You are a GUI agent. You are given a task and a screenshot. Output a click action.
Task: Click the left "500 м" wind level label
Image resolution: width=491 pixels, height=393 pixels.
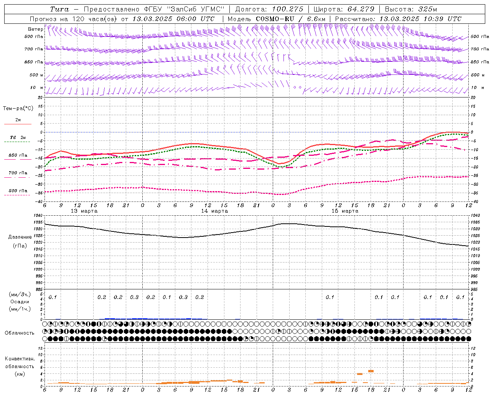[x=36, y=75]
